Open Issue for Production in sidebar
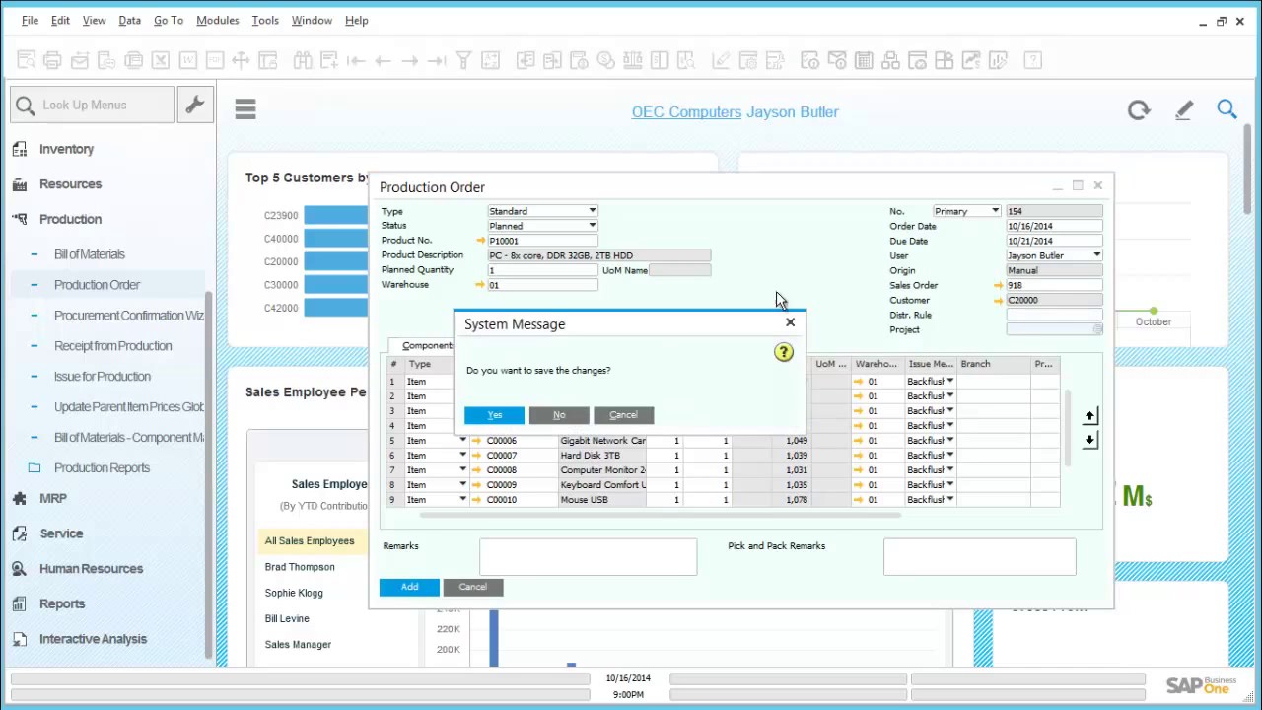 [103, 377]
